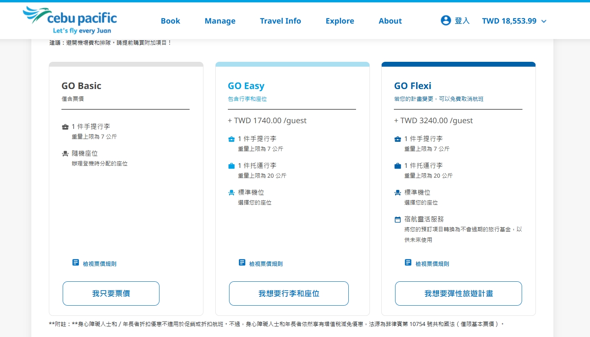This screenshot has width=590, height=337.
Task: Click the Cebu Pacific logo
Action: click(x=70, y=20)
